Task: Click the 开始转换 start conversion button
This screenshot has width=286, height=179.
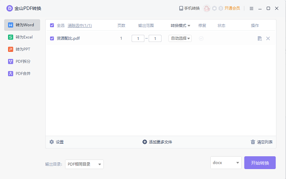Action: (x=260, y=163)
